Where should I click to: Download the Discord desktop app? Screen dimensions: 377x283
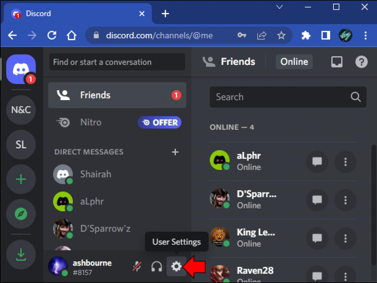tap(21, 254)
